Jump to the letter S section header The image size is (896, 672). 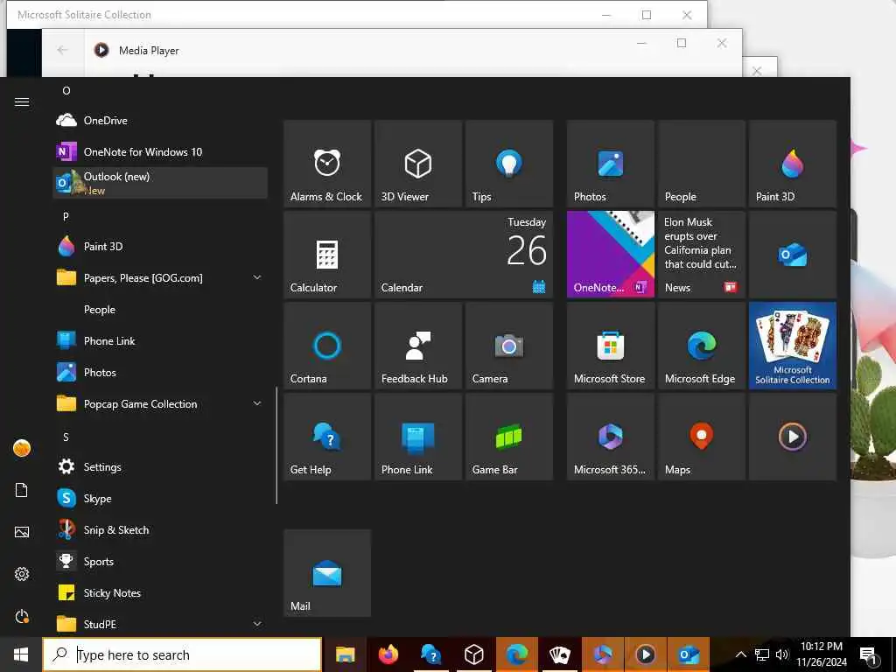coord(66,437)
